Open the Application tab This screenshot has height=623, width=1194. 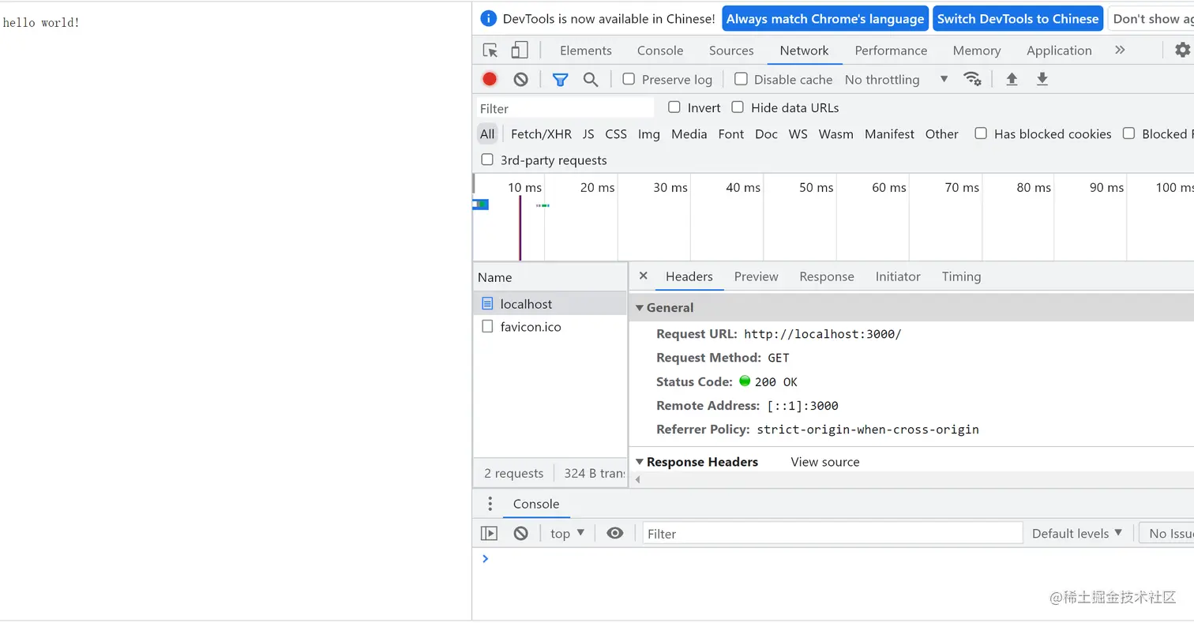tap(1059, 51)
